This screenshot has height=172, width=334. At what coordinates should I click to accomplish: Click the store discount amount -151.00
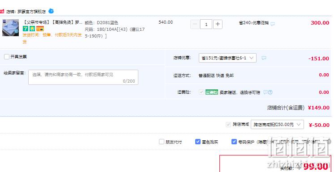click(319, 59)
